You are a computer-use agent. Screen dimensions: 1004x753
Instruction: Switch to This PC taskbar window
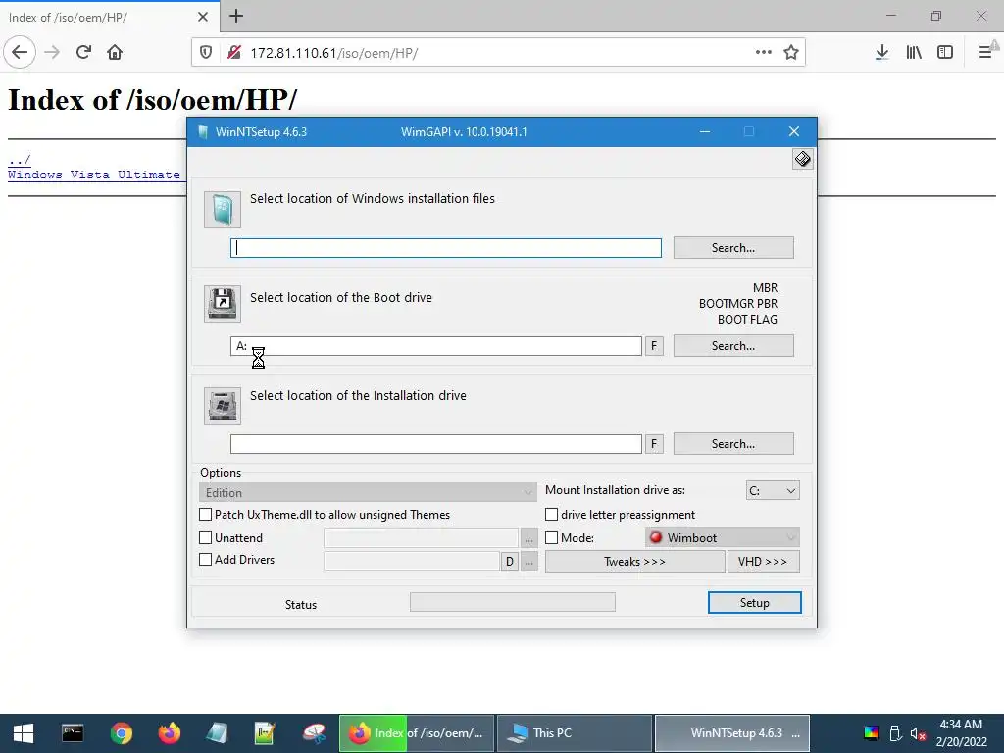(575, 733)
